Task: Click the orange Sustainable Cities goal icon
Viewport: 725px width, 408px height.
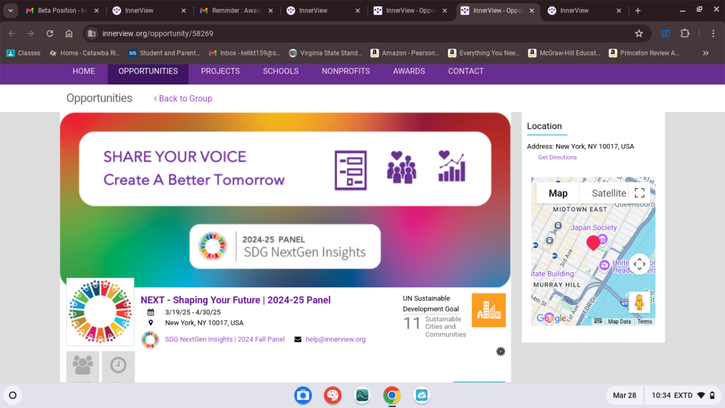Action: click(x=489, y=310)
